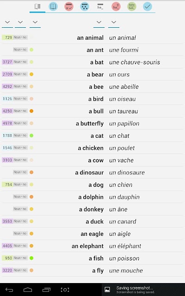Image resolution: width=185 pixels, height=296 pixels.
Task: Select the 'a butterfly' word entry
Action: pos(90,123)
